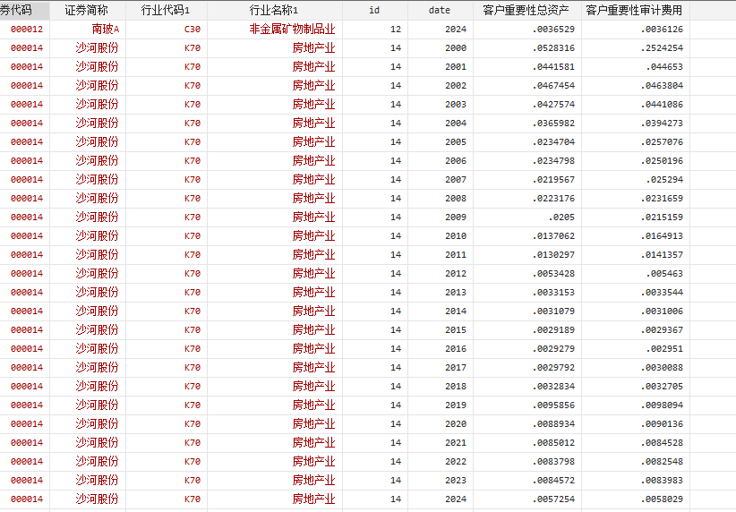Select the .0205 total assets cell
The width and height of the screenshot is (736, 512).
tap(561, 218)
